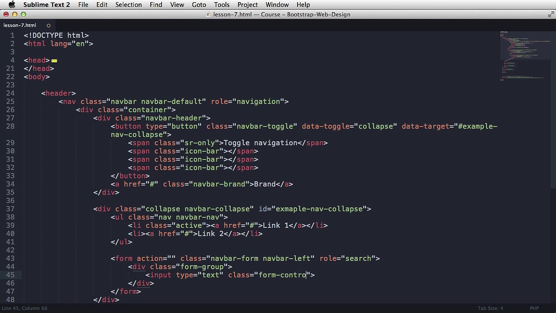Open the Selection menu
The height and width of the screenshot is (313, 556).
pos(129,5)
